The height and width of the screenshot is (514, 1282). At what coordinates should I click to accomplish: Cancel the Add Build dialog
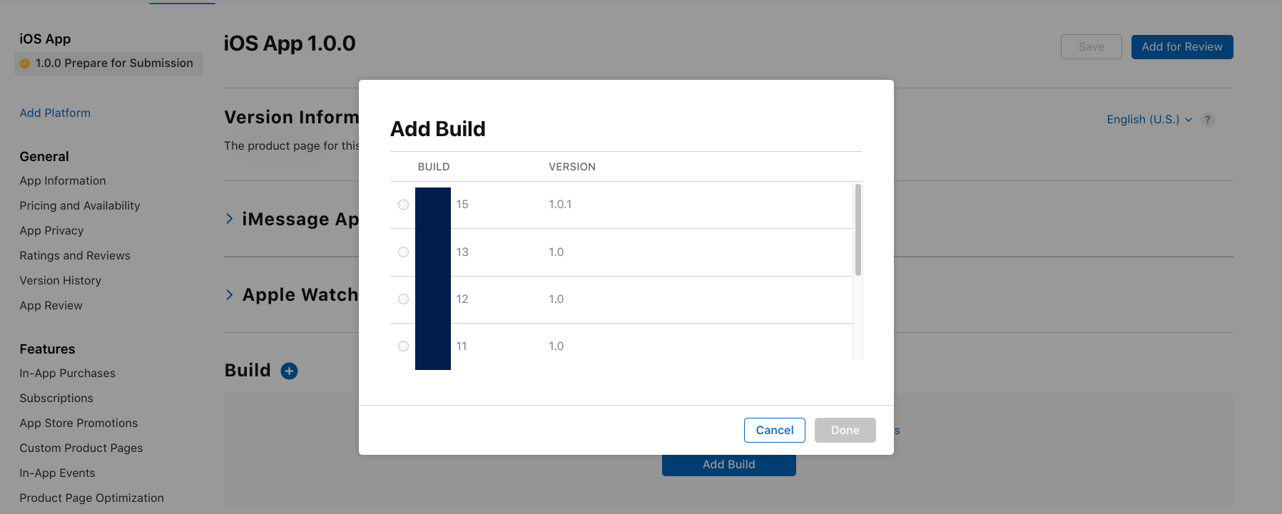[x=774, y=431]
